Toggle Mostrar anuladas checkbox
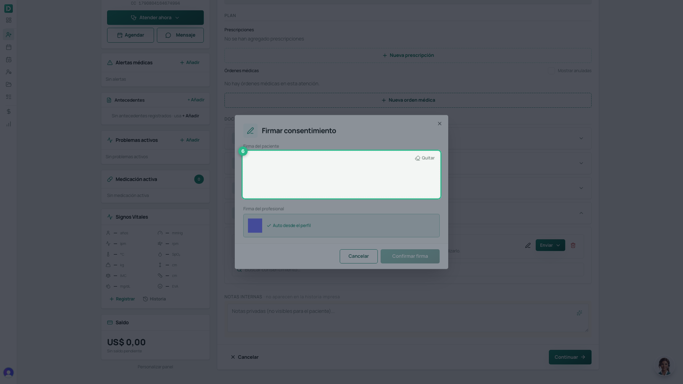Viewport: 683px width, 384px height. click(x=551, y=71)
